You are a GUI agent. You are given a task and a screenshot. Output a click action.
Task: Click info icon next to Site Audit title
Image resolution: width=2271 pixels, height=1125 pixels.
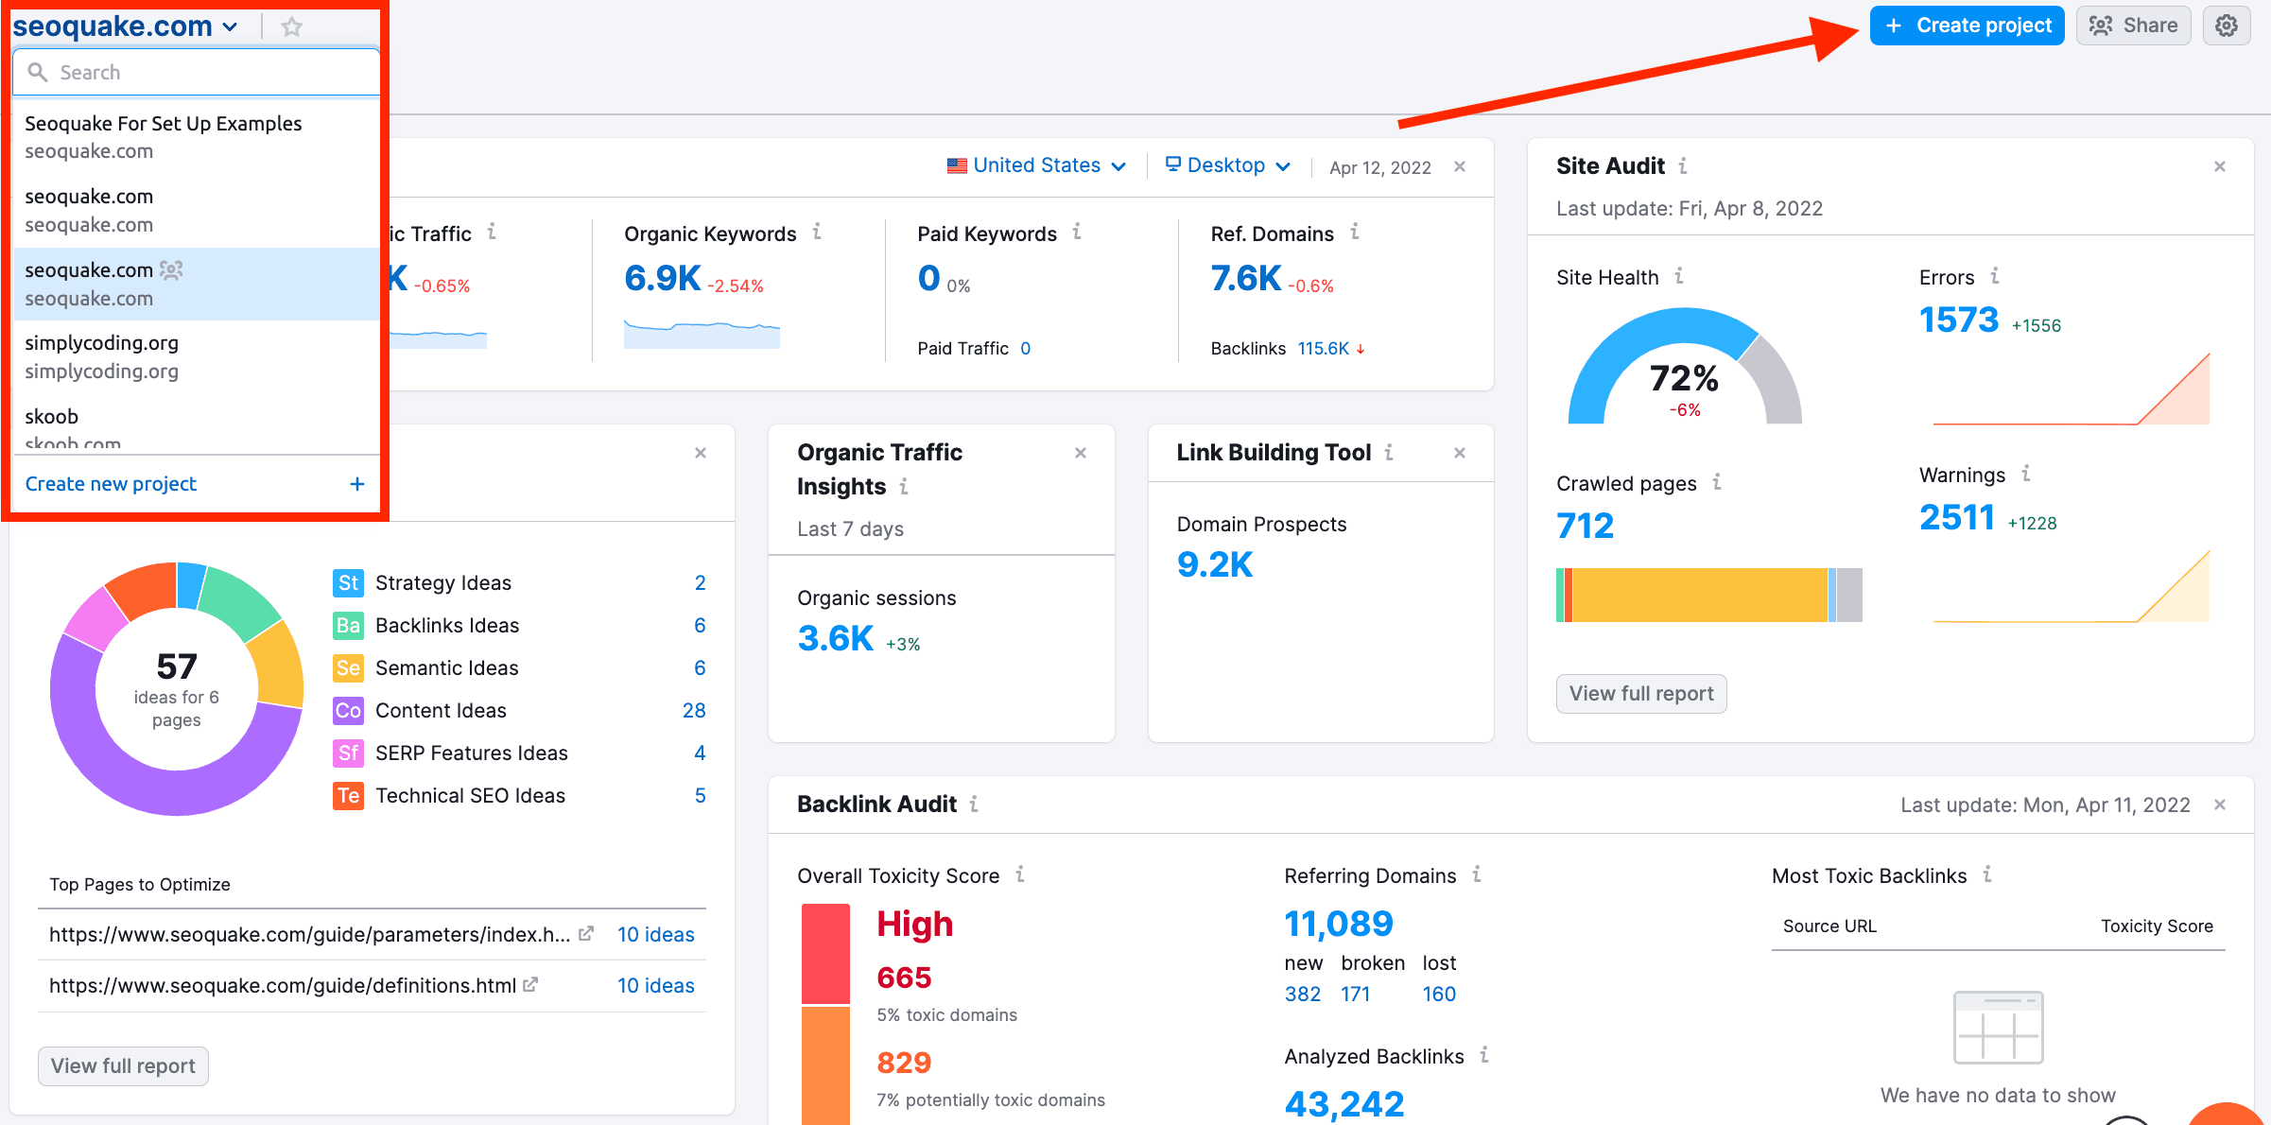[1683, 166]
